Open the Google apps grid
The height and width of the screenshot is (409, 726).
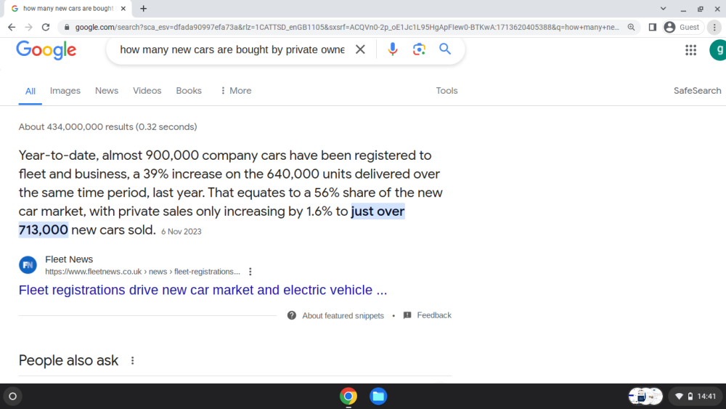(x=691, y=50)
